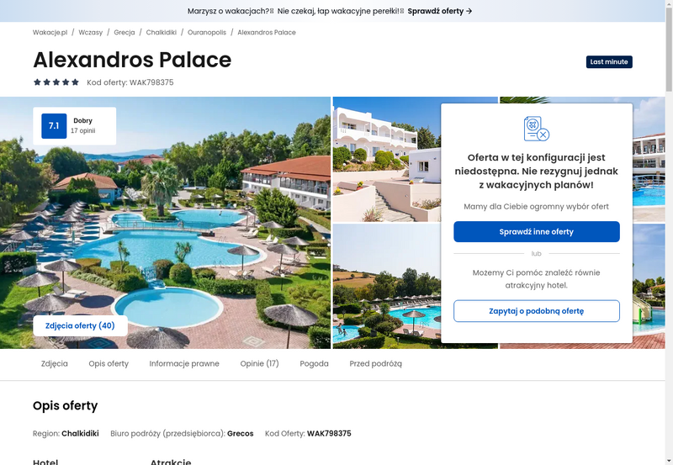This screenshot has width=673, height=465.
Task: Open the Chalkidiki breadcrumb link
Action: pyautogui.click(x=161, y=32)
